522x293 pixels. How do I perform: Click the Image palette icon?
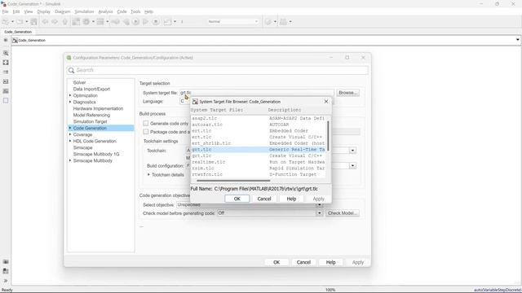[6, 91]
